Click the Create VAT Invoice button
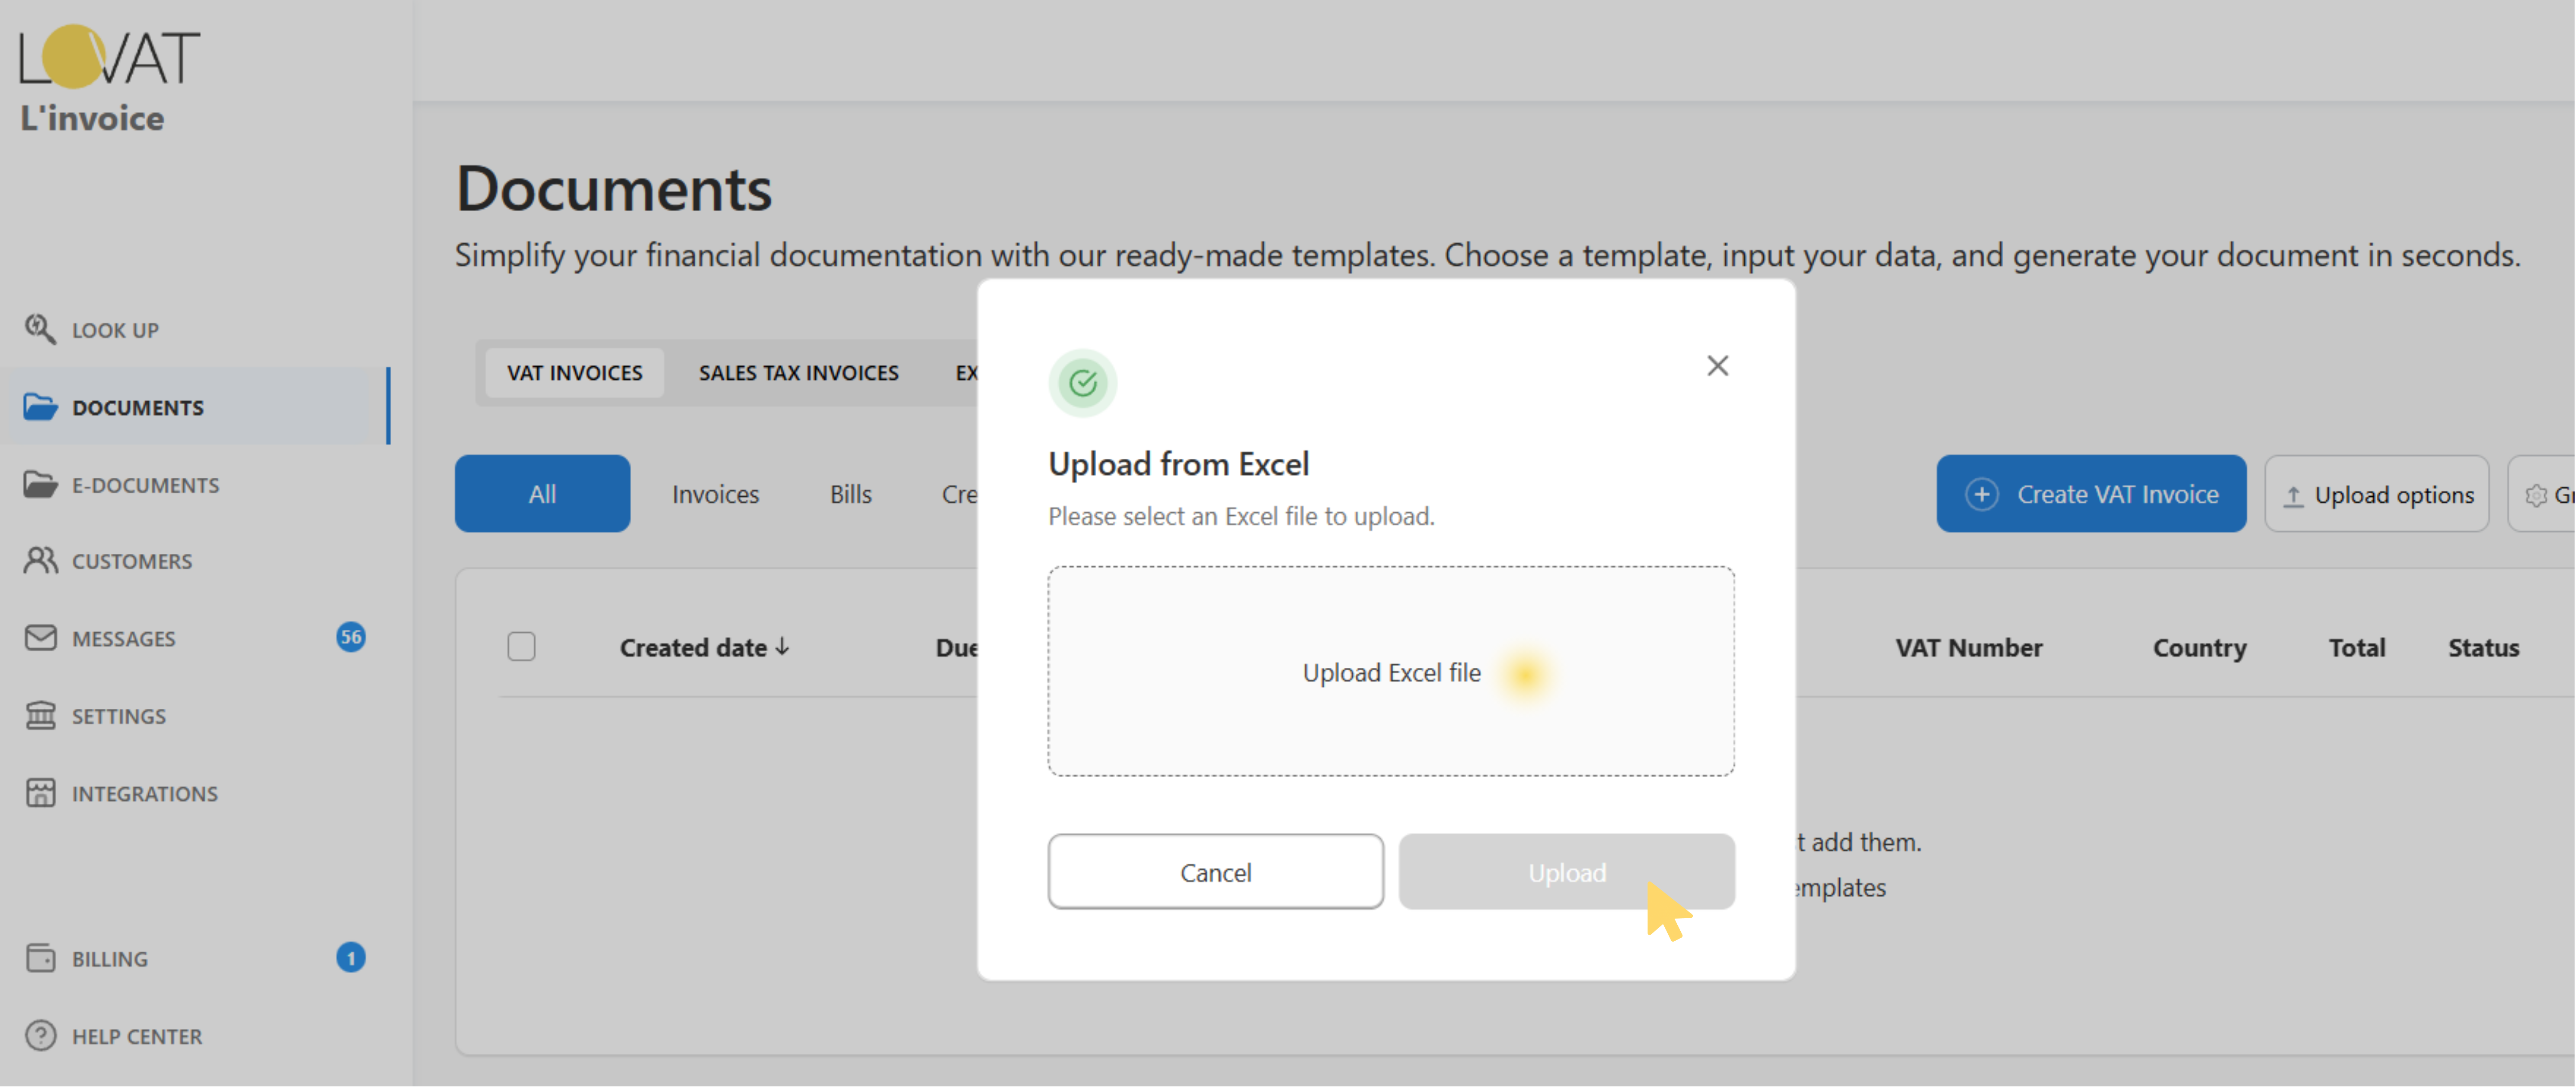Image resolution: width=2576 pixels, height=1088 pixels. 2090,495
